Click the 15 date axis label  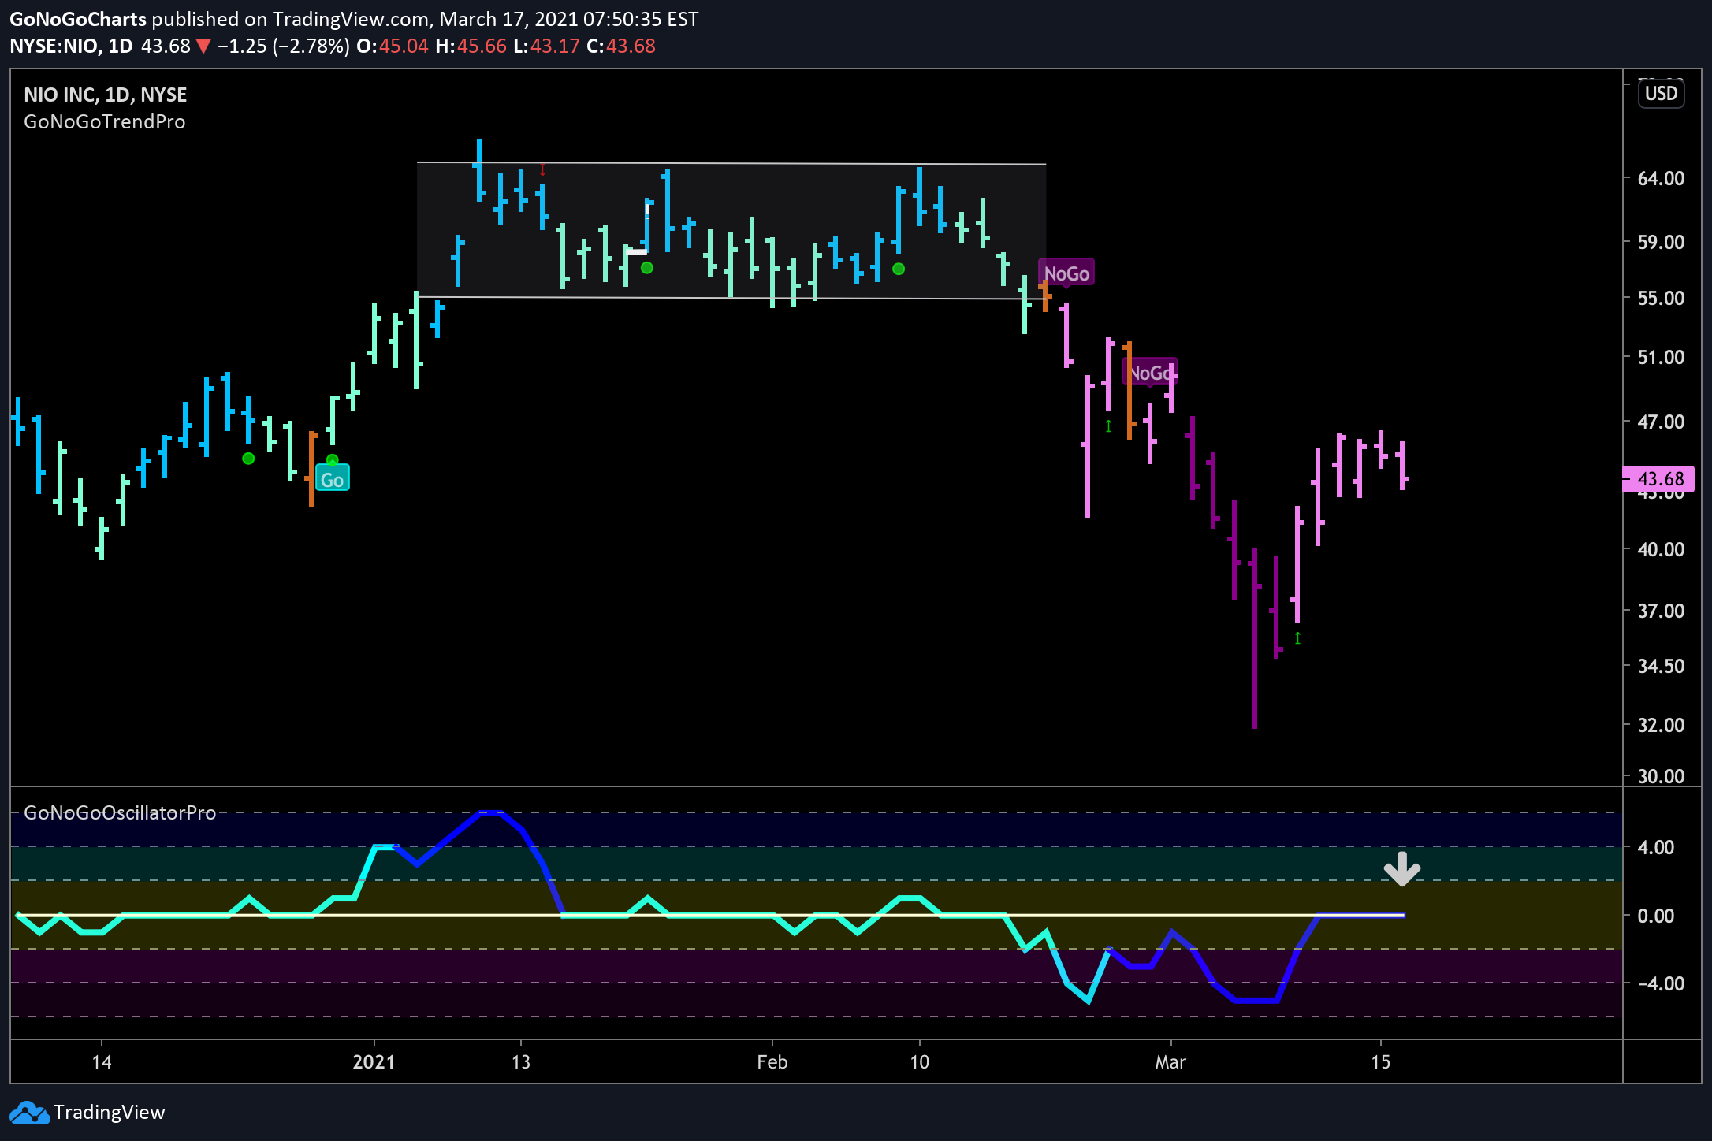[x=1380, y=1062]
